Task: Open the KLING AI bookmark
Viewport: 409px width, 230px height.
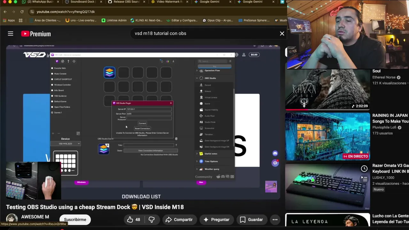Action: 146,20
